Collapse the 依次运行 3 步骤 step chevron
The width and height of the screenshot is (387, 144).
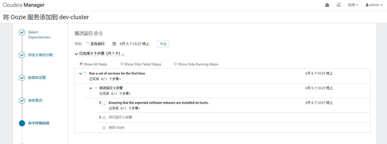click(90, 88)
